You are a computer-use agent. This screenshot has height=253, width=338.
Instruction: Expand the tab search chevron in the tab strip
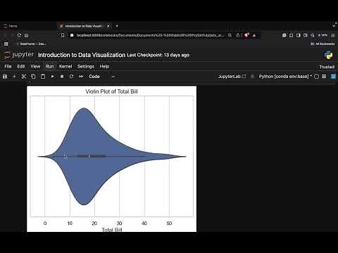click(x=334, y=25)
